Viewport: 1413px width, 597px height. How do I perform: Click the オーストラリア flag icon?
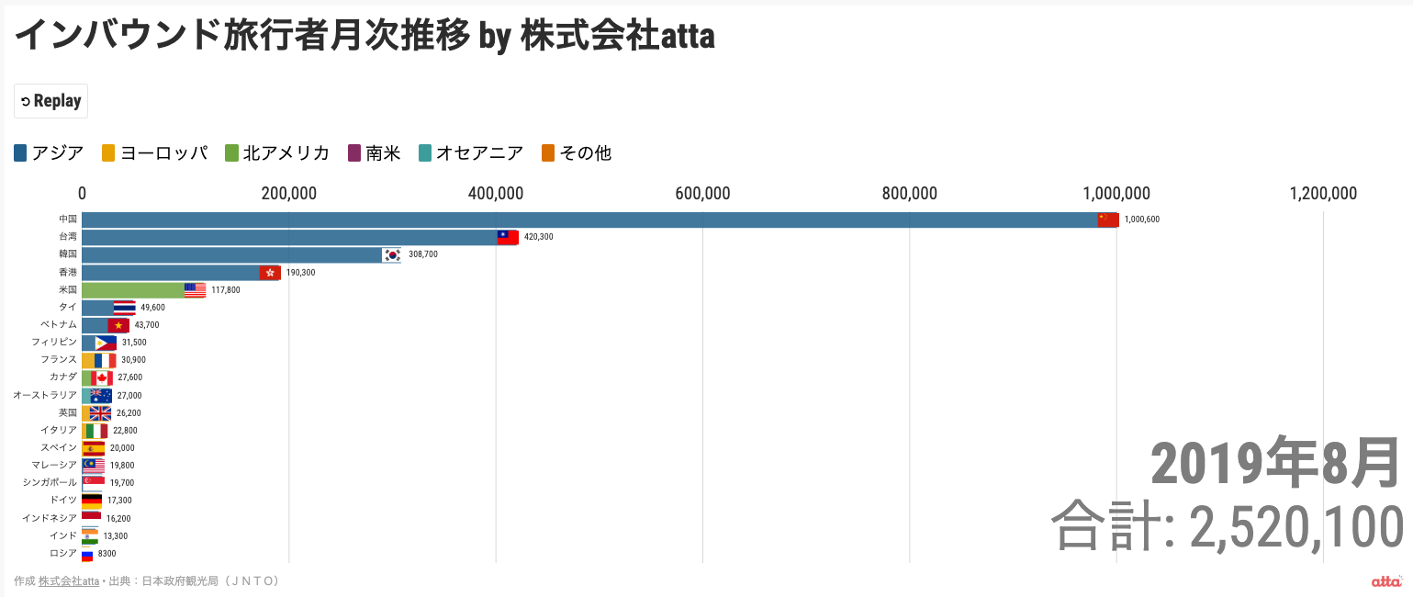(x=101, y=396)
